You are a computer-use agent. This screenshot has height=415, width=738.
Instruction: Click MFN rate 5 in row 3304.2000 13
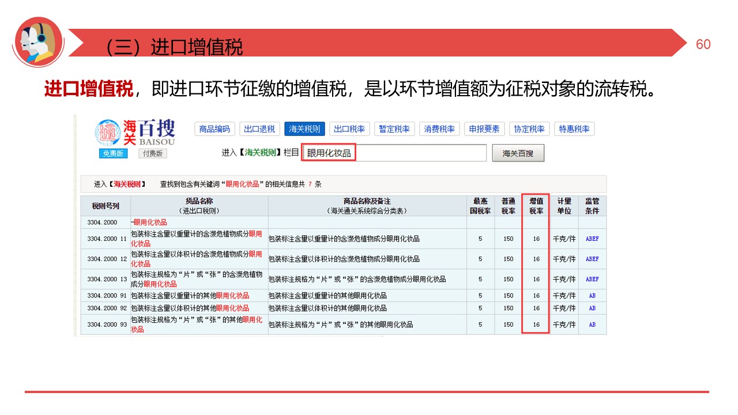click(480, 279)
